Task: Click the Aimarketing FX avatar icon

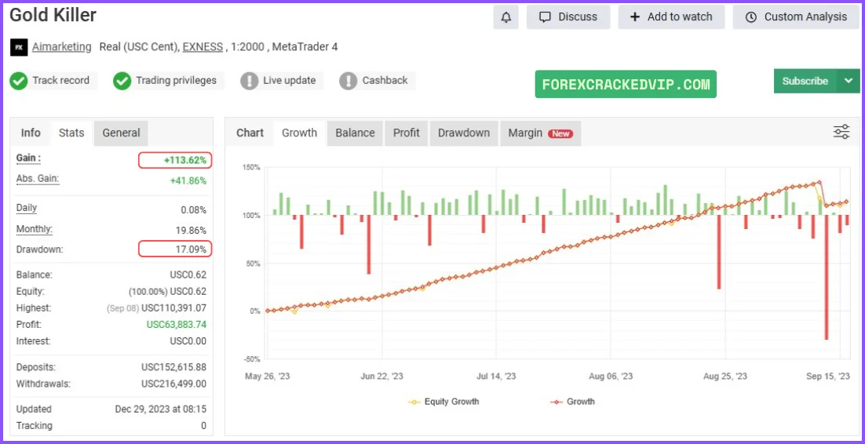Action: [x=19, y=47]
